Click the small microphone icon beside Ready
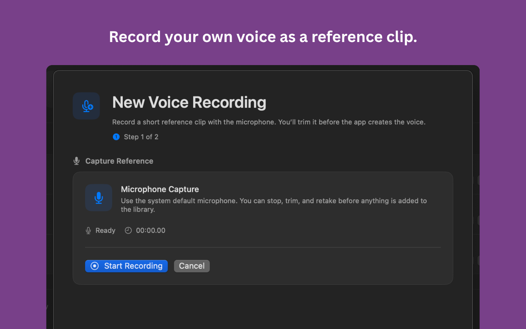The image size is (526, 329). [x=88, y=231]
